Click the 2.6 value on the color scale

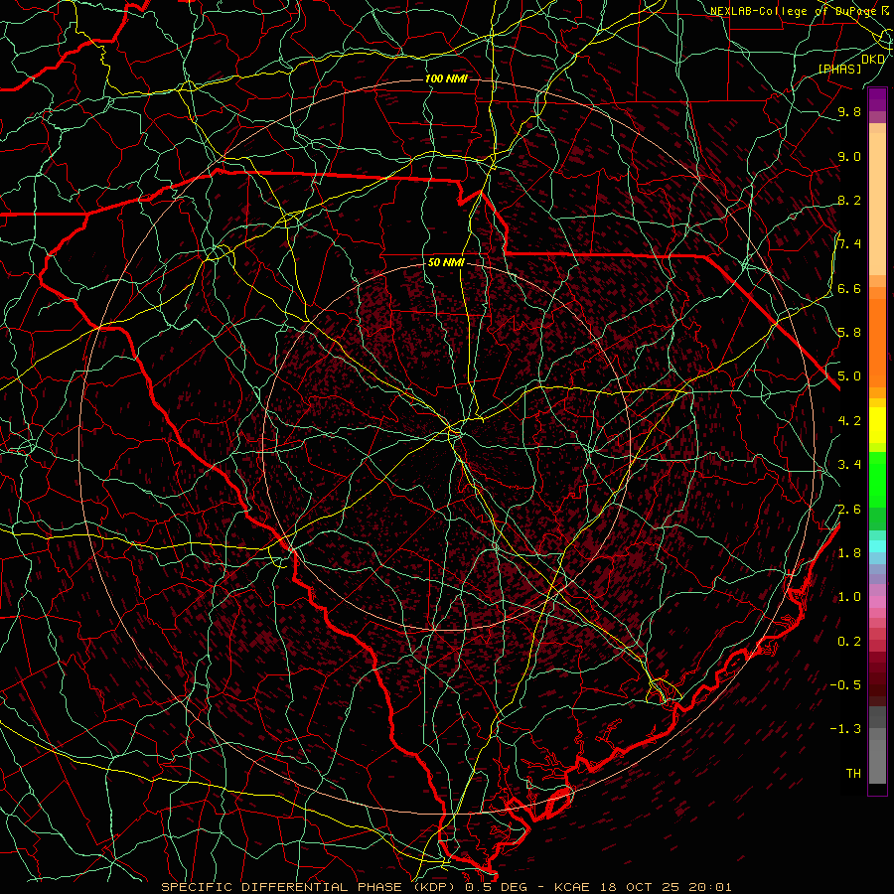pyautogui.click(x=849, y=509)
